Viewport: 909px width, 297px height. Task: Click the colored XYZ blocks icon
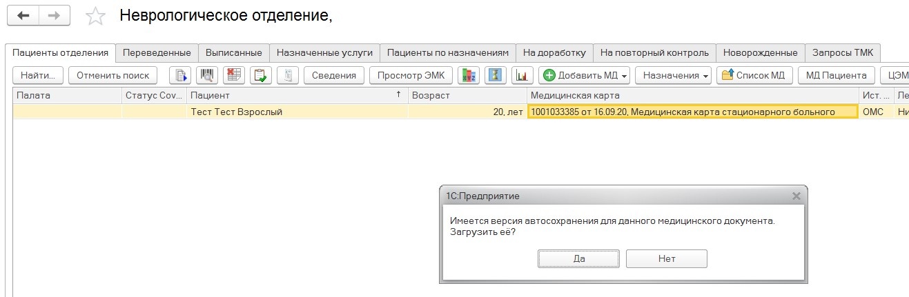[x=469, y=75]
